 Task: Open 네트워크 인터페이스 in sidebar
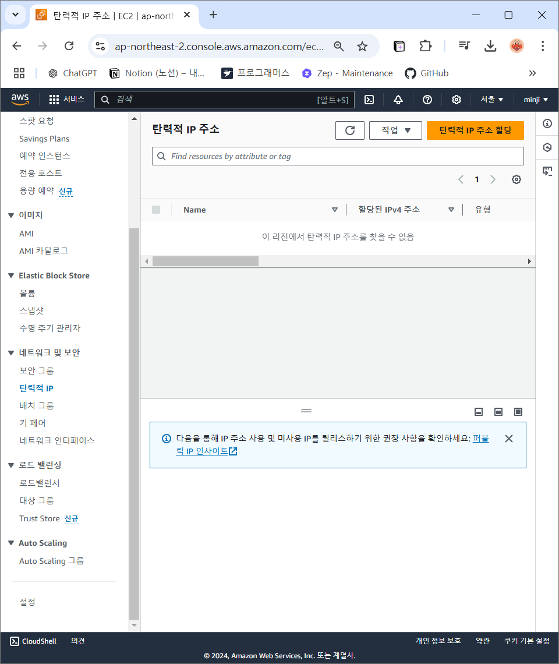click(56, 440)
